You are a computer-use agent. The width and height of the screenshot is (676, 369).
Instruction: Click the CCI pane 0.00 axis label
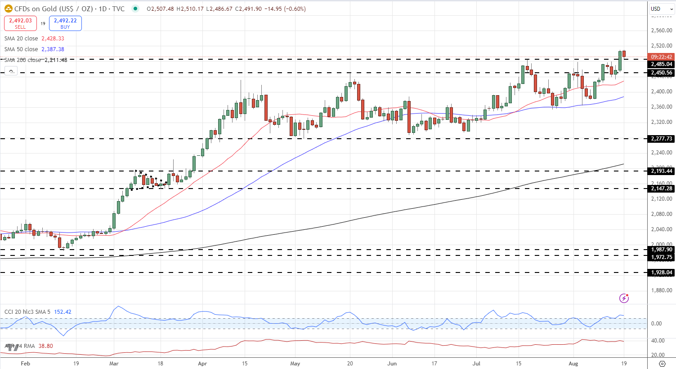coord(656,323)
